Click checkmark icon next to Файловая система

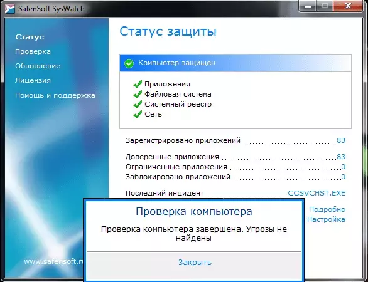(138, 94)
